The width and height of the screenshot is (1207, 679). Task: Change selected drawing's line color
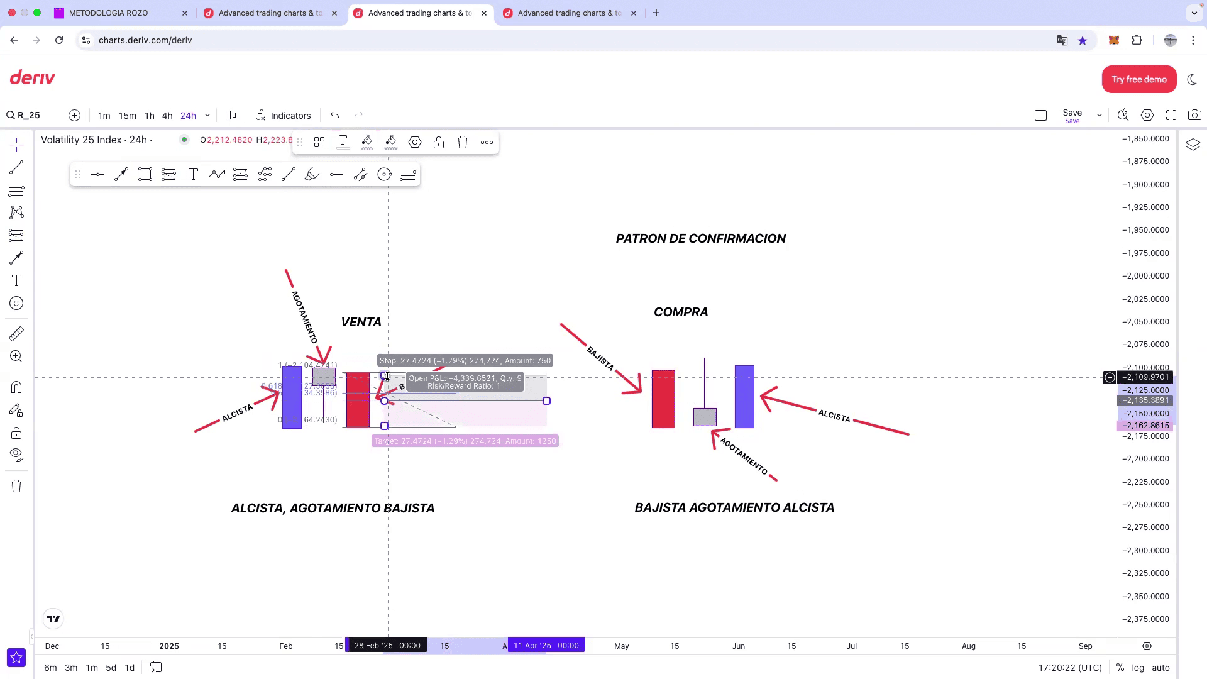click(x=367, y=142)
